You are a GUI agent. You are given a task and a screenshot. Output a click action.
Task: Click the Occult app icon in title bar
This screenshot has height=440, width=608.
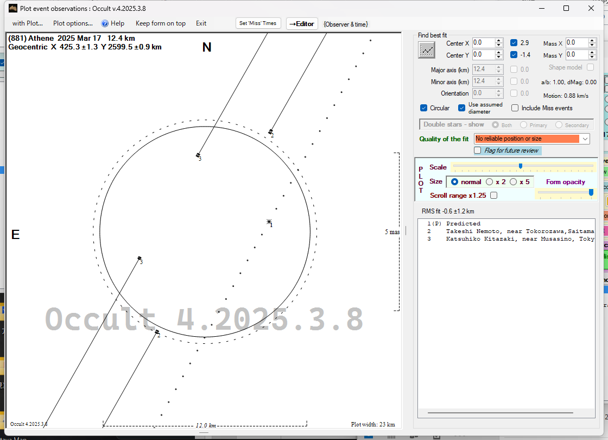(12, 8)
